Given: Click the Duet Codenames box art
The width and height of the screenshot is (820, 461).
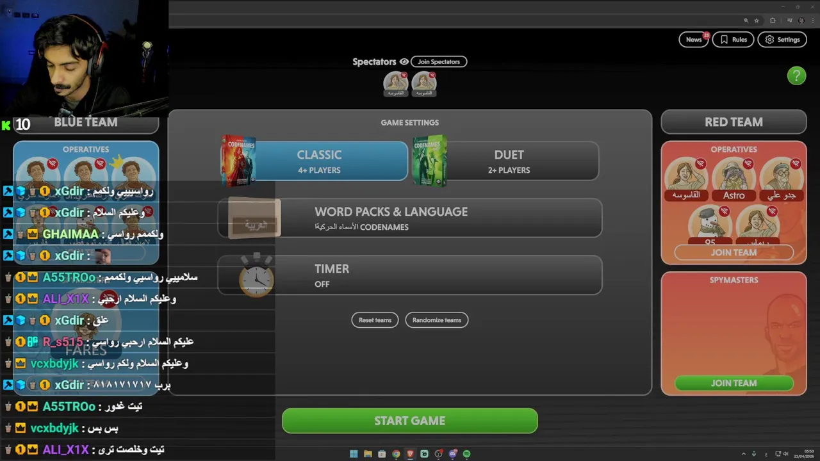Looking at the screenshot, I should point(429,160).
